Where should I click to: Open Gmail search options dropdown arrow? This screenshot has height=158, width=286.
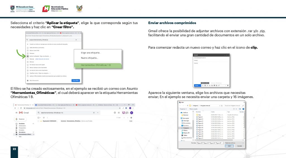pyautogui.click(x=98, y=113)
